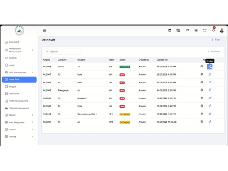View details eye icon for AUD008
228x171 pixels.
pyautogui.click(x=202, y=66)
